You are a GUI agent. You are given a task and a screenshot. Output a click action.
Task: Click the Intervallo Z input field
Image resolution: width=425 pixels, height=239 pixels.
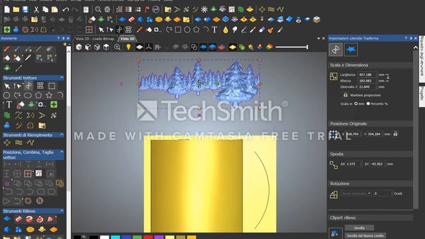367,87
